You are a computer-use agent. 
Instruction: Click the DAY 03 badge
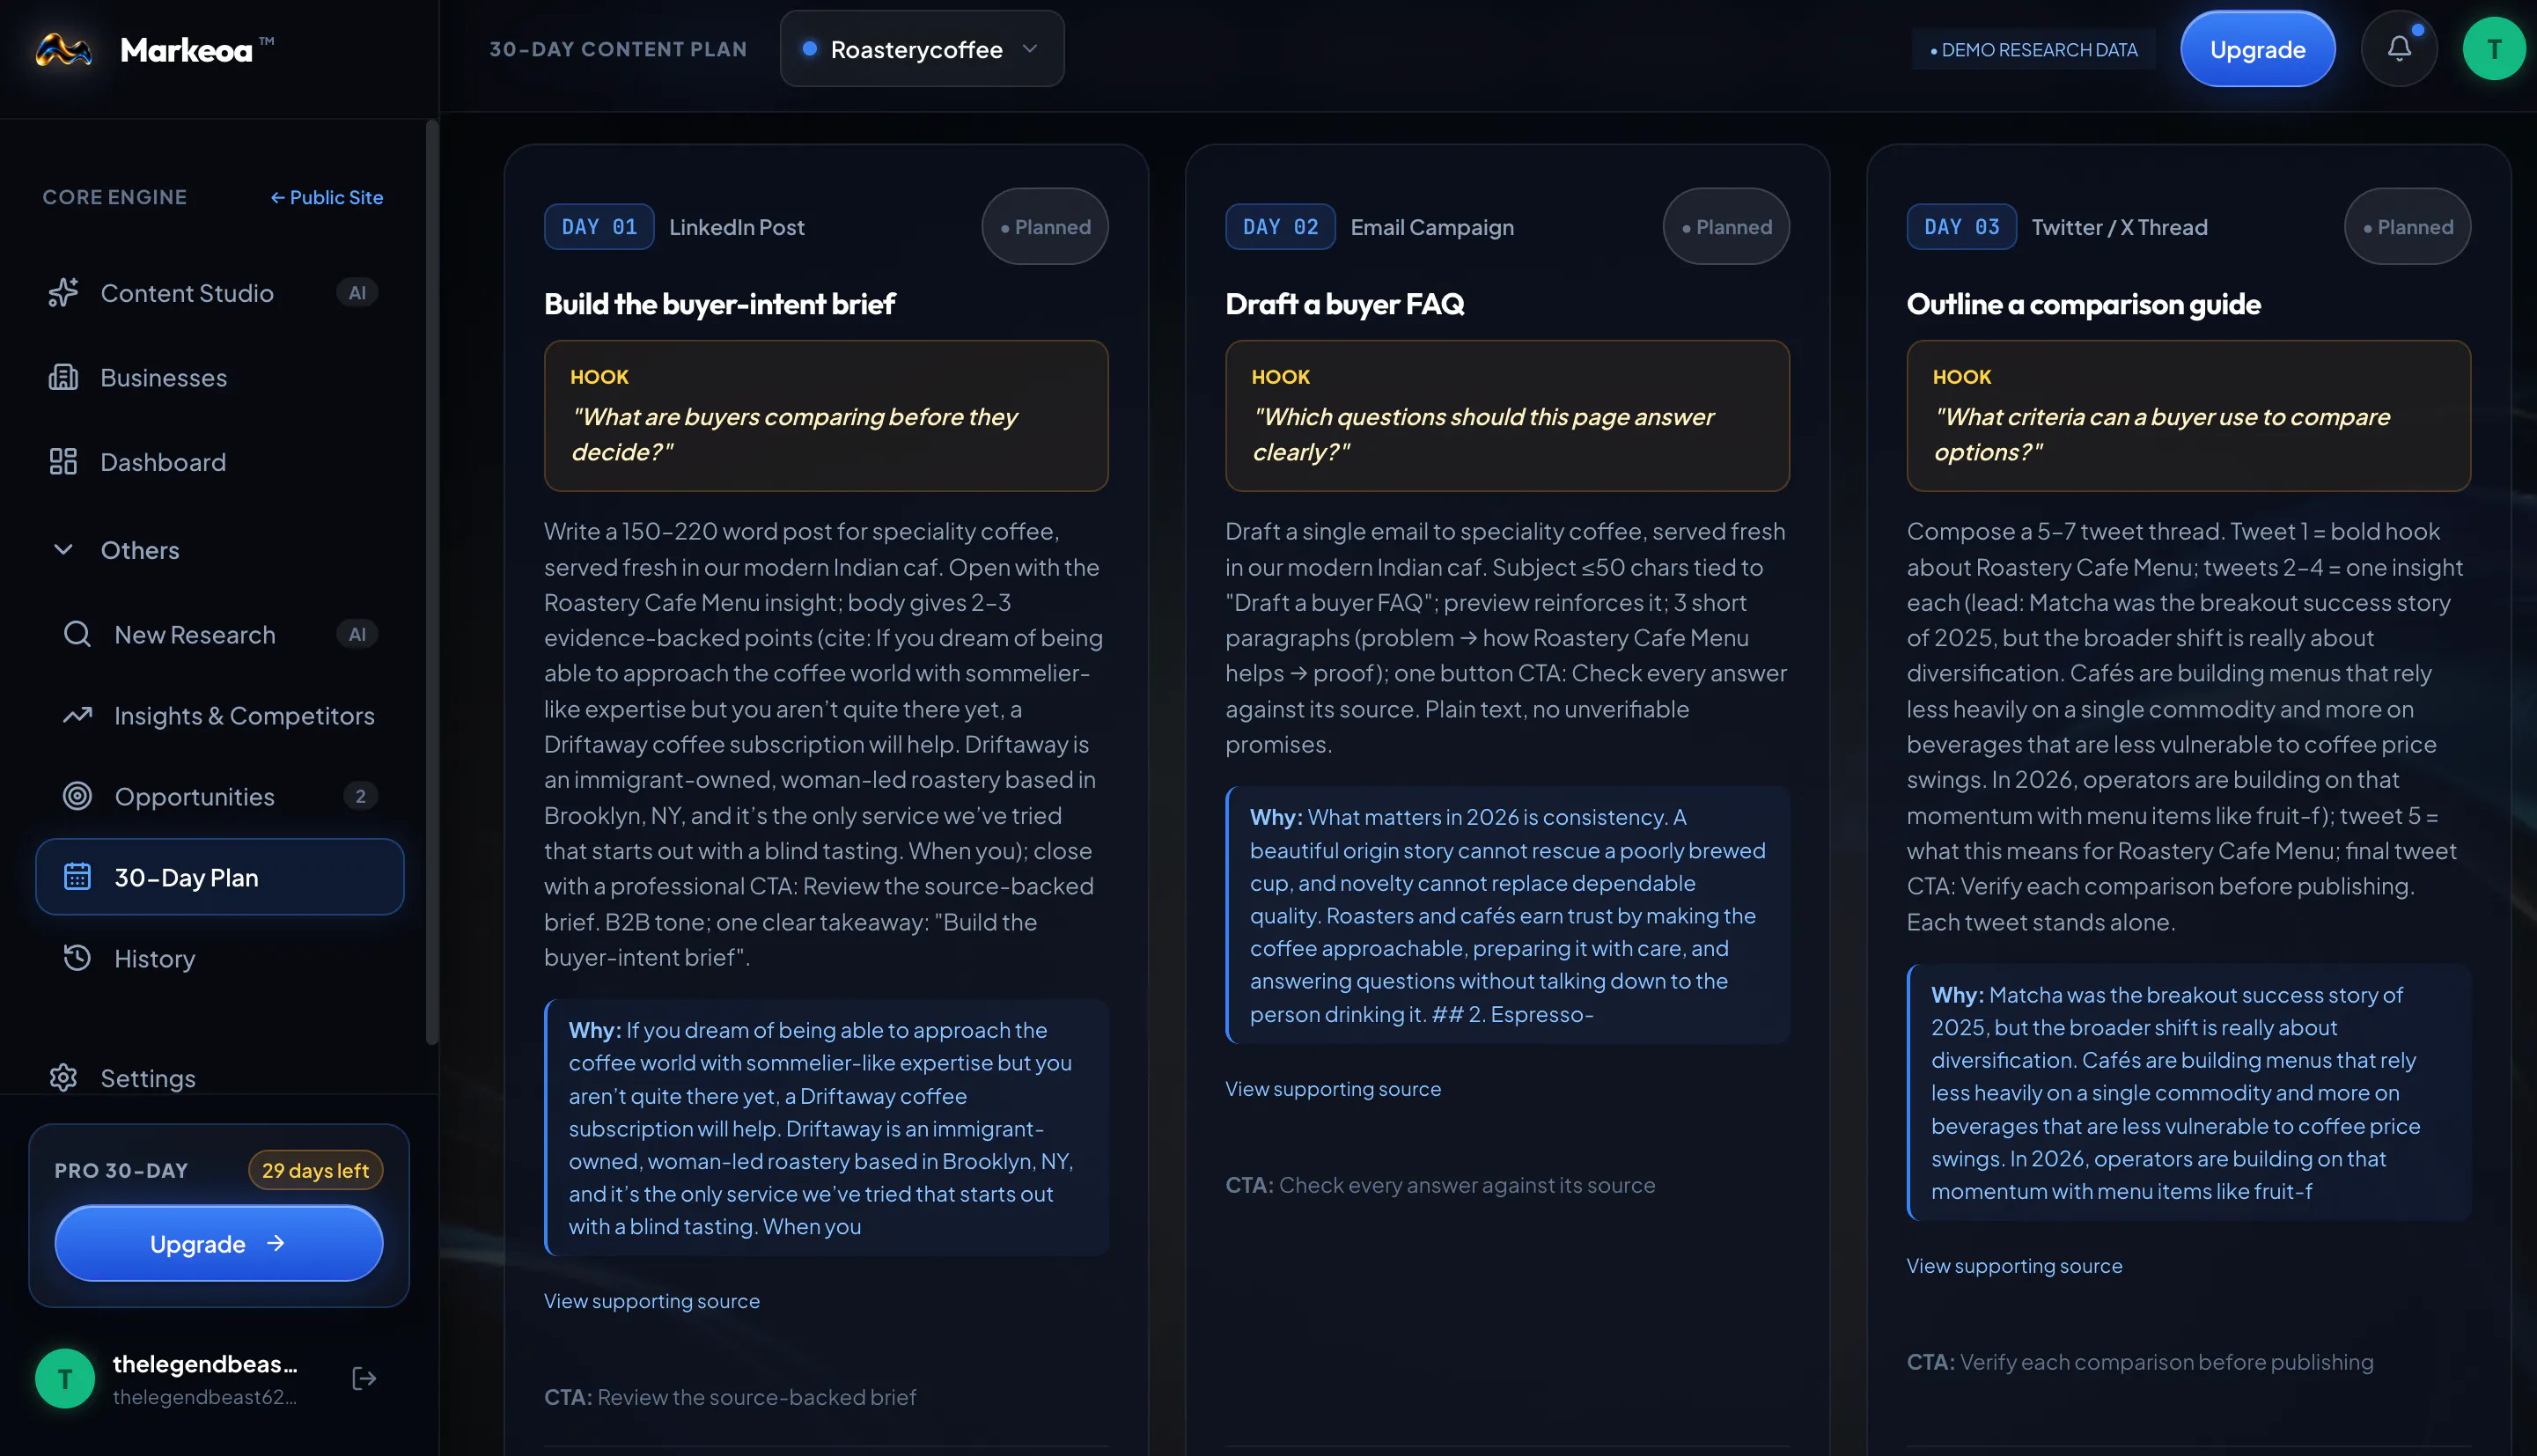(x=1961, y=226)
